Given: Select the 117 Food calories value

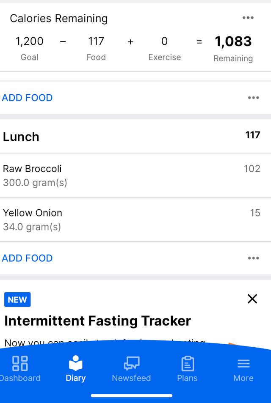Looking at the screenshot, I should point(96,41).
